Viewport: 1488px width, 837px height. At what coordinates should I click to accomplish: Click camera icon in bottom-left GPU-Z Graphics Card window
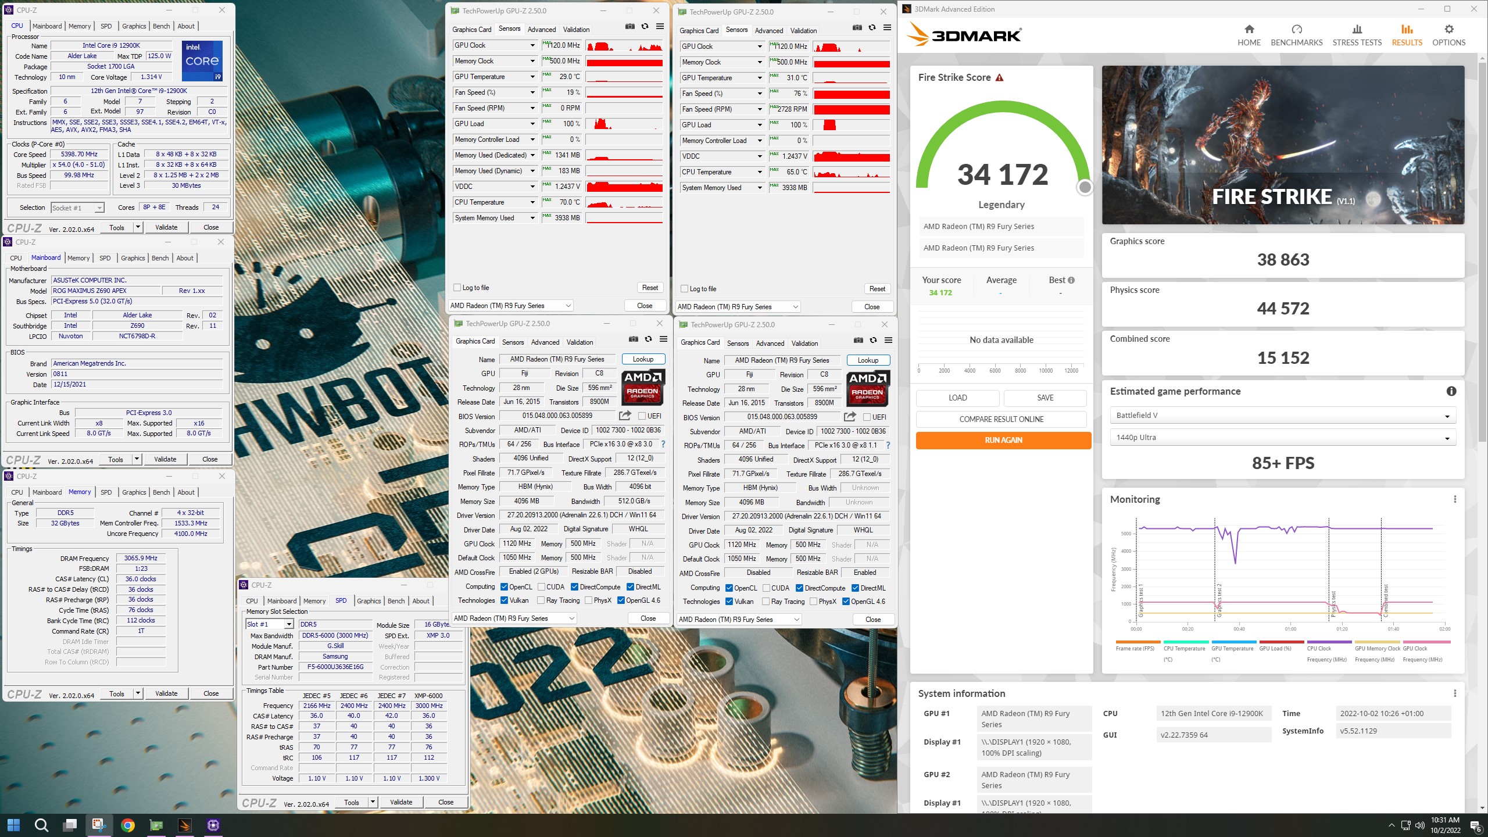(x=634, y=339)
